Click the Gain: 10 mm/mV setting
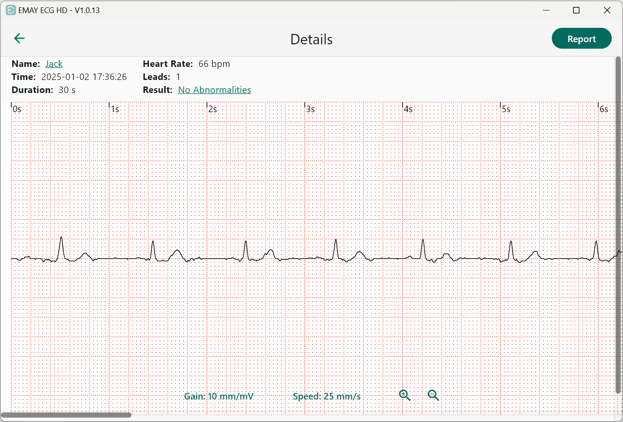 pos(219,396)
